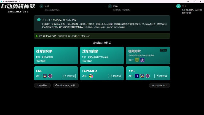The width and height of the screenshot is (204, 115).
Task: Click the app icon in the title bar
Action: 1,2
